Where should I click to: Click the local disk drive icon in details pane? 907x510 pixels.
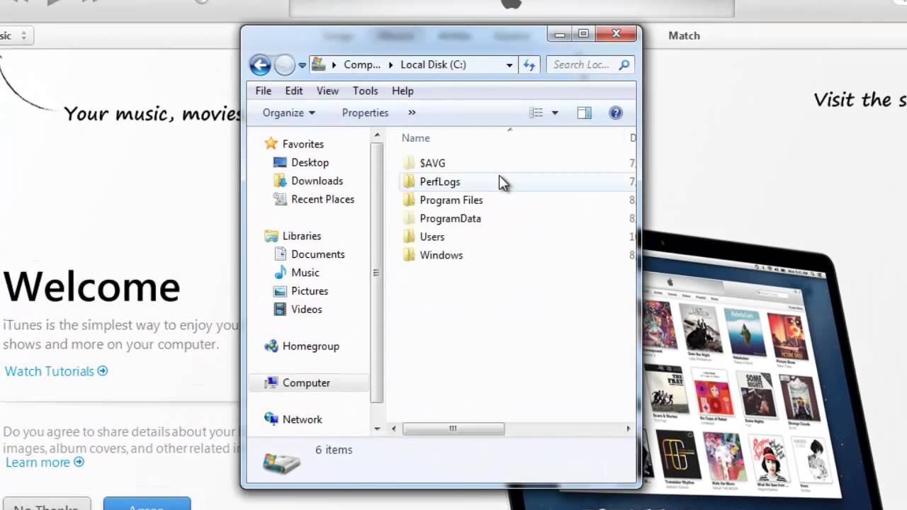click(281, 463)
